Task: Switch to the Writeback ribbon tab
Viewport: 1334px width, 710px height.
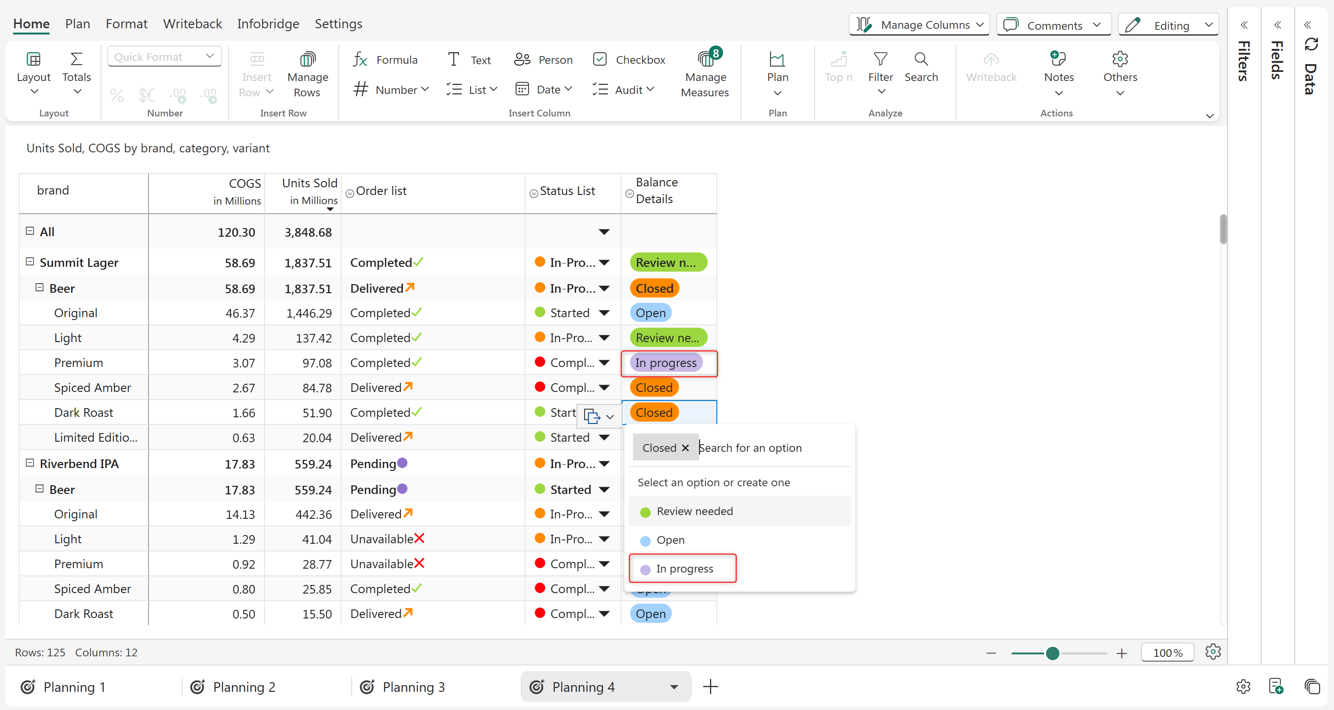Action: point(192,24)
